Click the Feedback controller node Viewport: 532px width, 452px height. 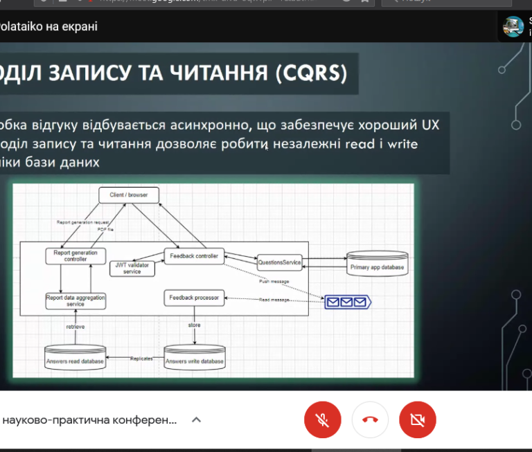[194, 256]
